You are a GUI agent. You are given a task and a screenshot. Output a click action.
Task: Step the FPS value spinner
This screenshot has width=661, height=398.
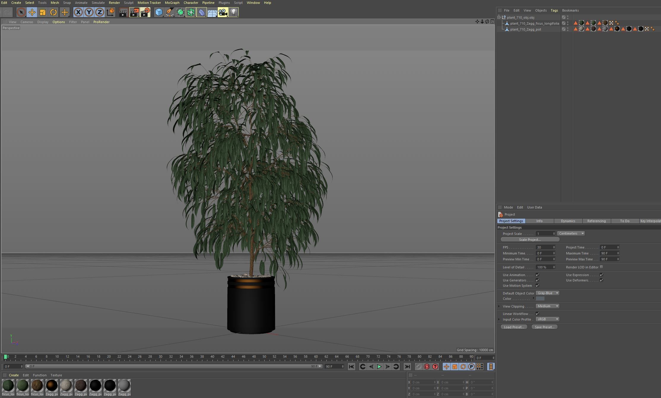pyautogui.click(x=554, y=247)
